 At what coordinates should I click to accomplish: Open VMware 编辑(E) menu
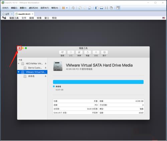14,8
